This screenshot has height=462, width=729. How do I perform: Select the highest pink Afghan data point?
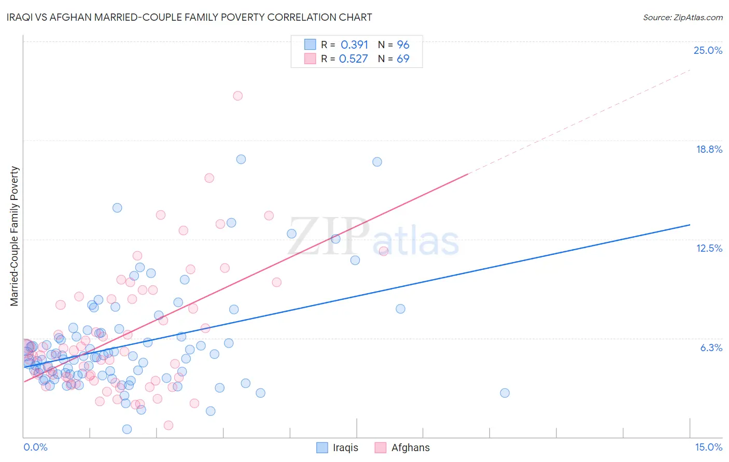point(237,95)
